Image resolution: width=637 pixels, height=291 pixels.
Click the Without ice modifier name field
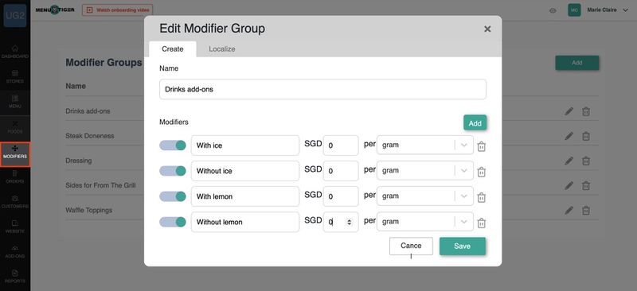tap(245, 171)
